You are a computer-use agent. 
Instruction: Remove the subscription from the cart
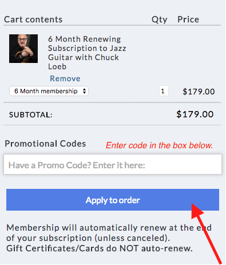(x=65, y=78)
